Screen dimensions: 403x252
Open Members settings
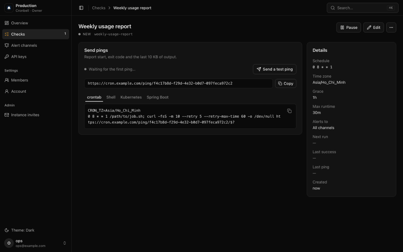tap(36, 80)
